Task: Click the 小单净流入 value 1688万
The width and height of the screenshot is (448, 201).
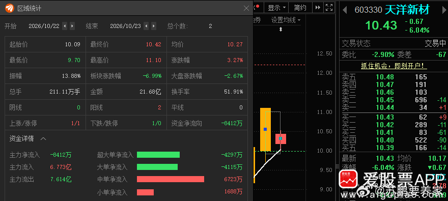Action: 234,191
